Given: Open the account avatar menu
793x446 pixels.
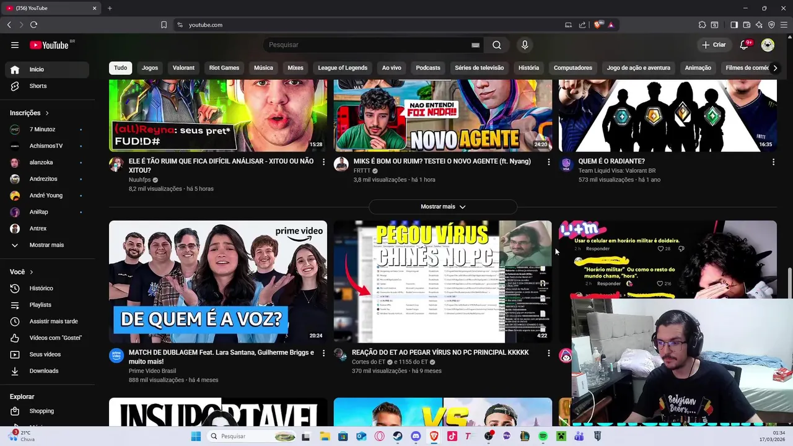Looking at the screenshot, I should click(768, 45).
